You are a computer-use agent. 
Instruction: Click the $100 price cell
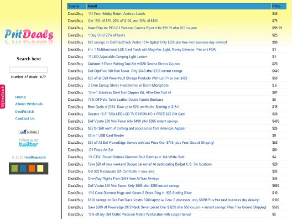pos(276,200)
